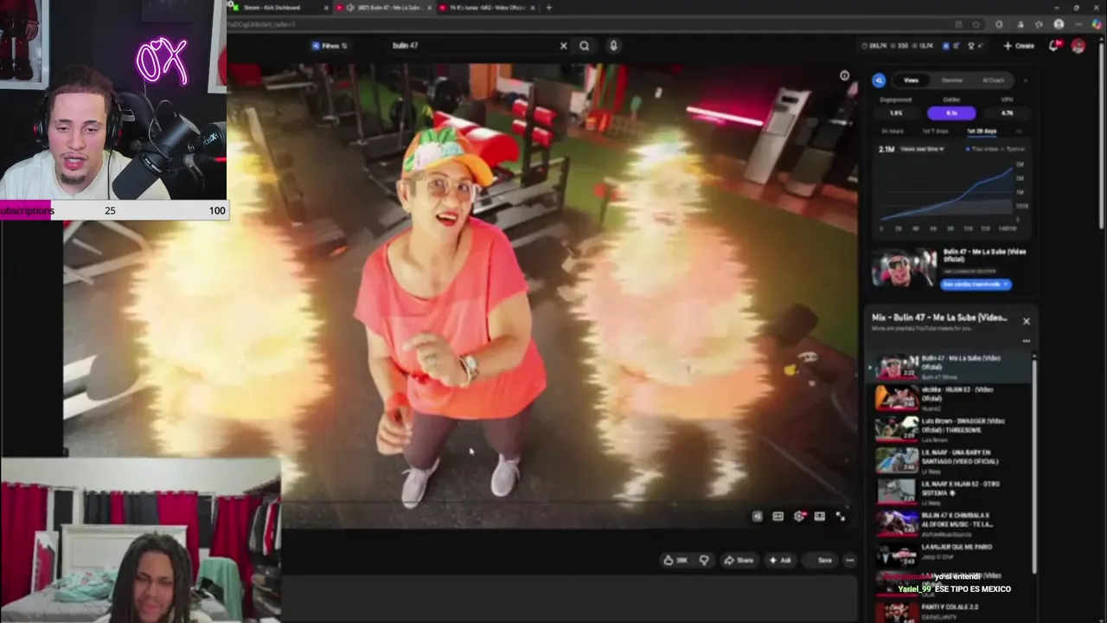This screenshot has width=1107, height=623.
Task: Switch to the third browser tab, Video Oficial
Action: pos(487,8)
